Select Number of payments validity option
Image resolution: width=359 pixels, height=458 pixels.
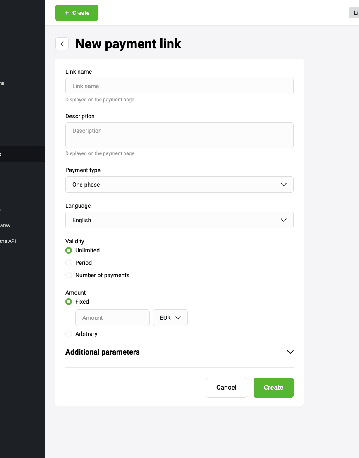pos(69,275)
